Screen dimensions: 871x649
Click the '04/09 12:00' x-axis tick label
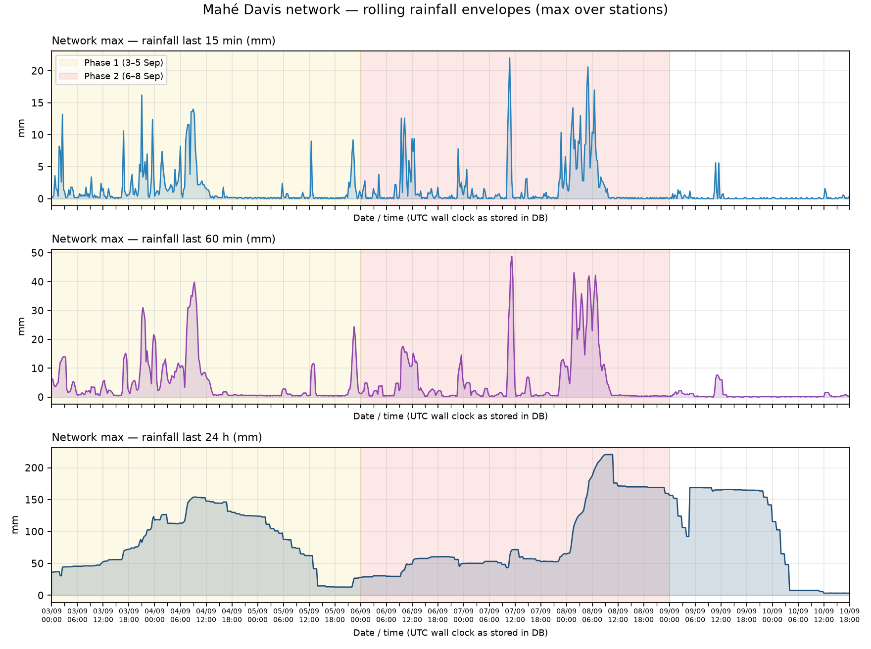206,615
